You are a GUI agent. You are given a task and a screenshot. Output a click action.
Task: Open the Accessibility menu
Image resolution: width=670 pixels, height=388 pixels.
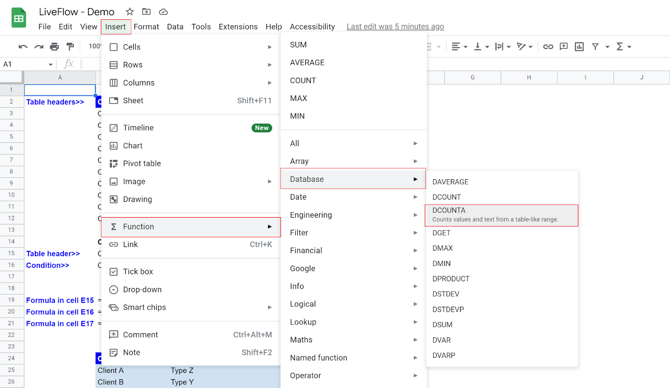tap(312, 27)
